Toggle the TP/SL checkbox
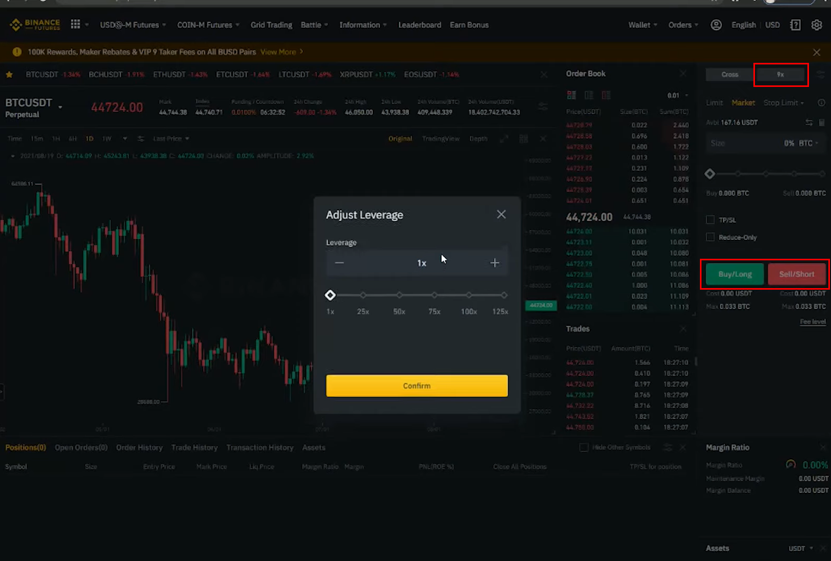The image size is (831, 561). (x=710, y=219)
